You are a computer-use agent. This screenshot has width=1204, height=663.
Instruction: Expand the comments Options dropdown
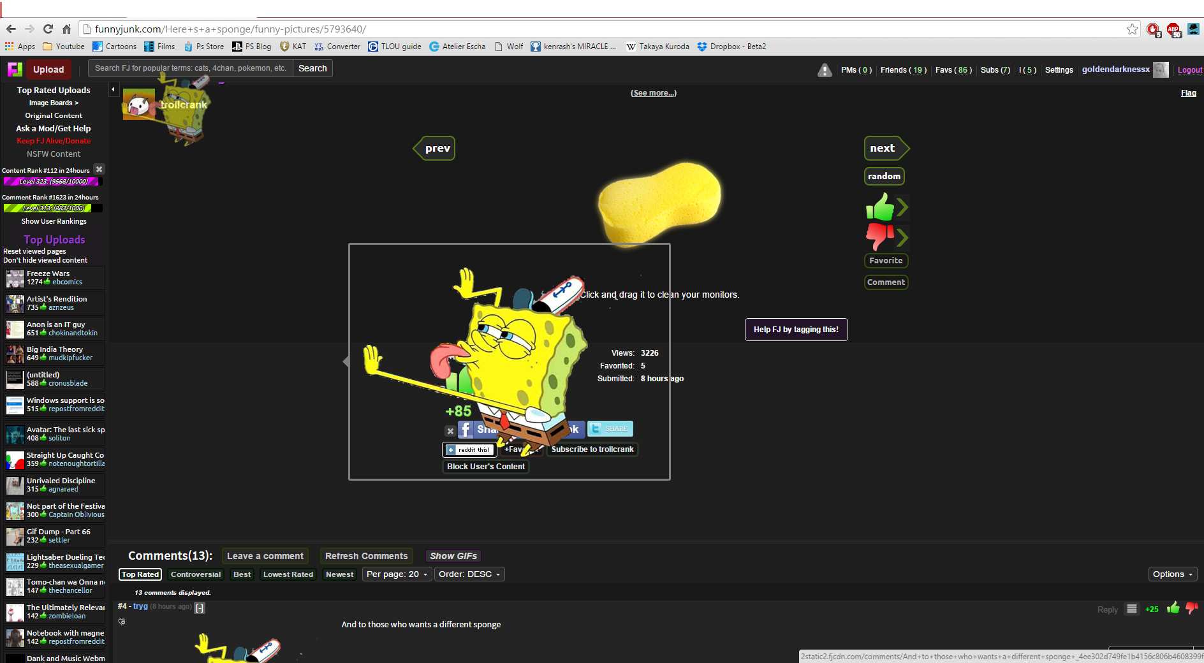(1172, 574)
